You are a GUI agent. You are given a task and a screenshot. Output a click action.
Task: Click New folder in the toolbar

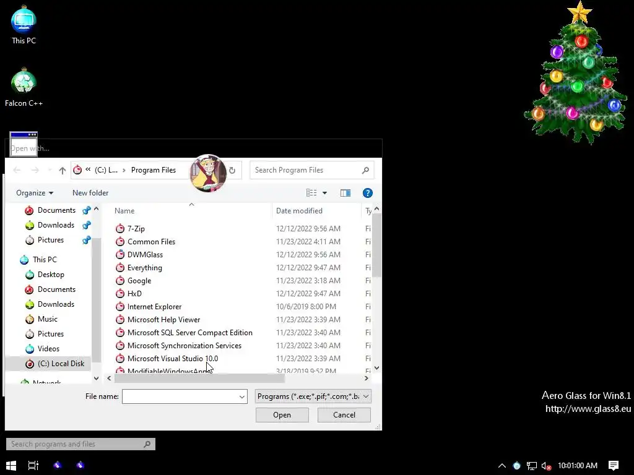pos(90,193)
